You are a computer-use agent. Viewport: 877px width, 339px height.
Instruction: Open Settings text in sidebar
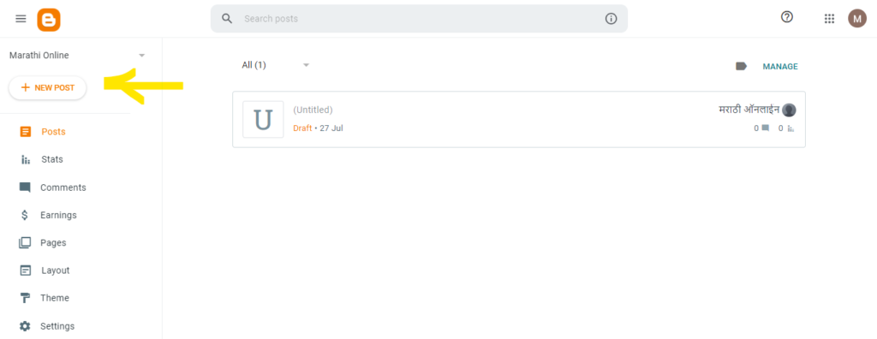(x=57, y=326)
